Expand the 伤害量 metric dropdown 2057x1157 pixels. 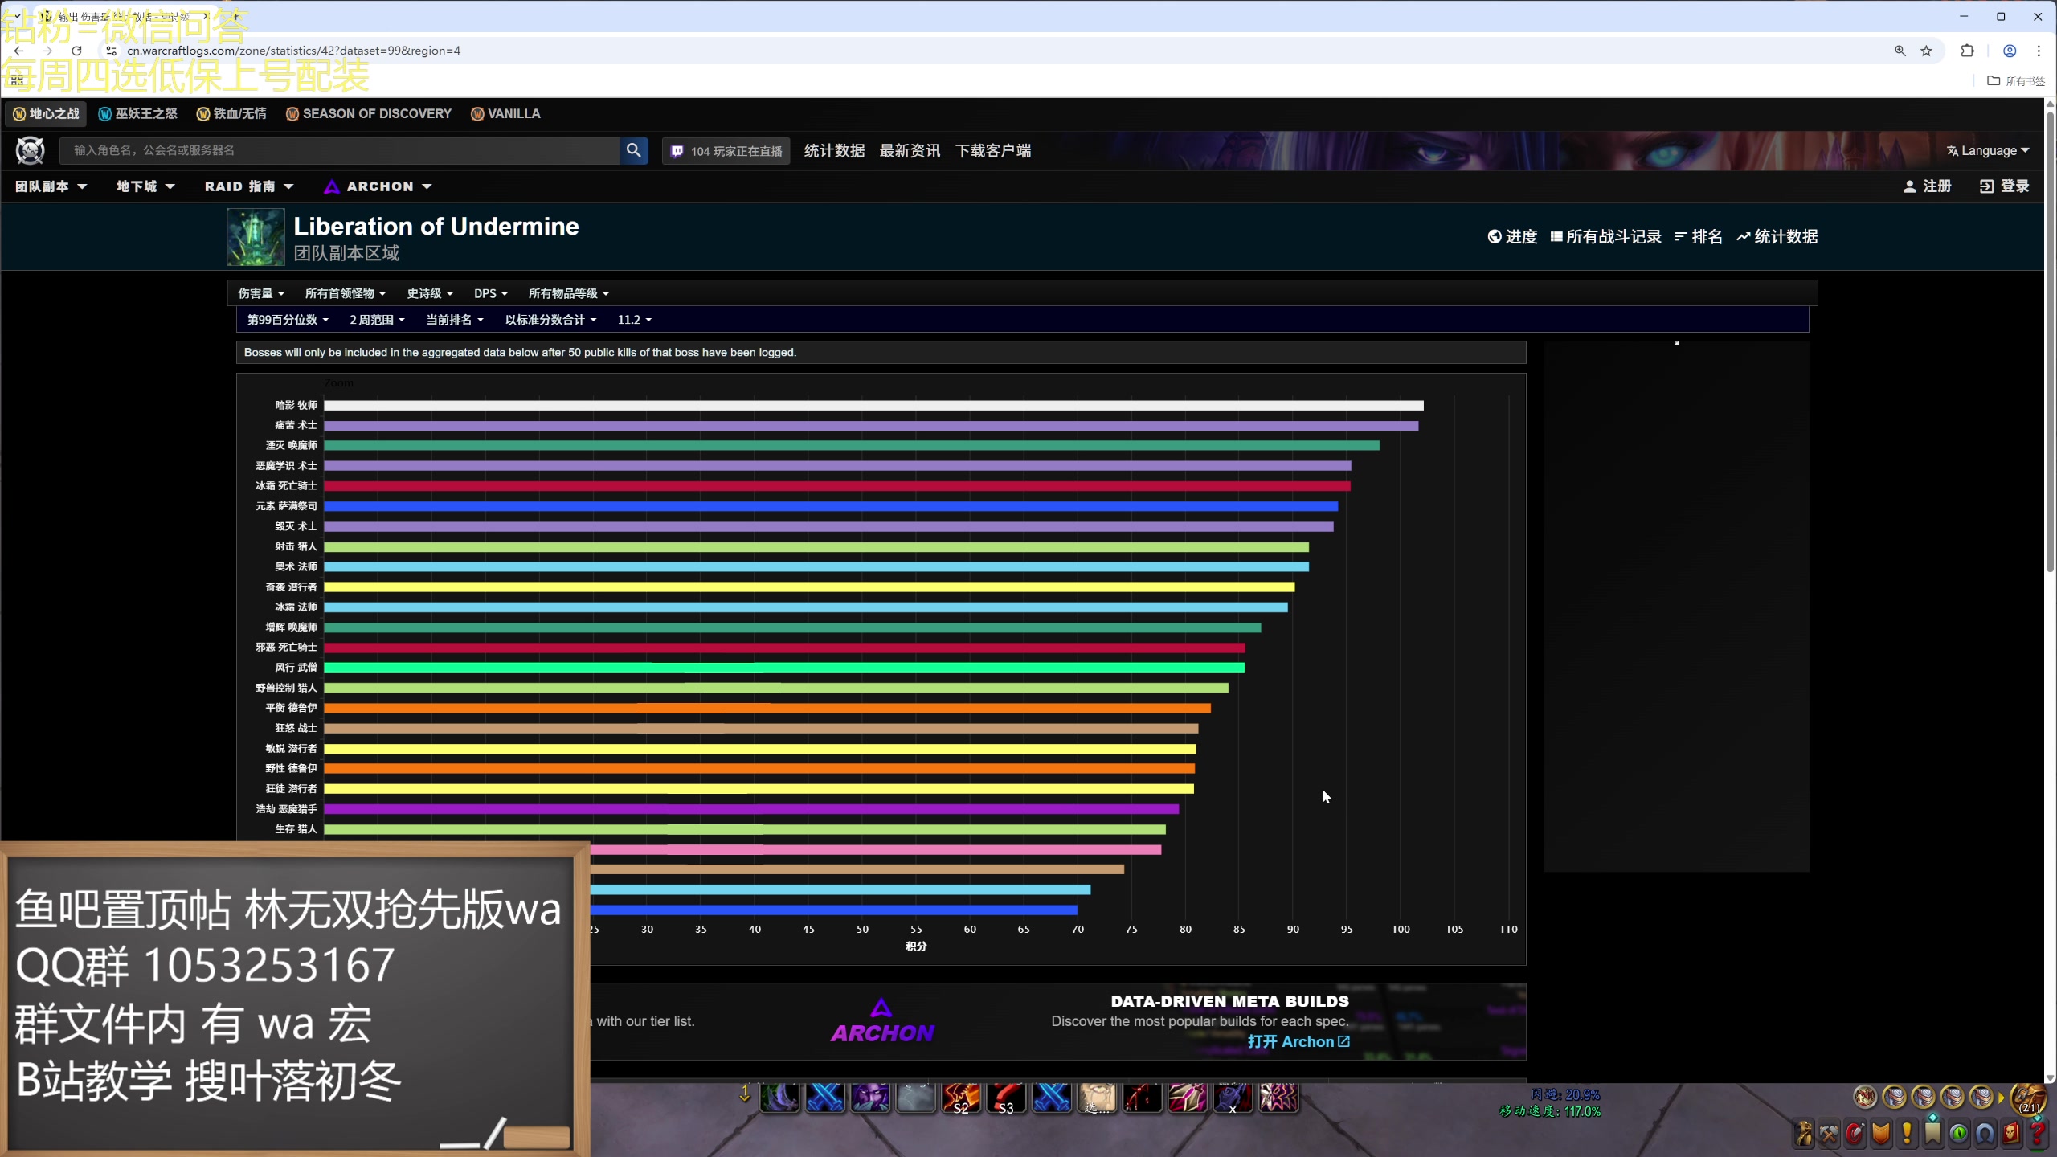pos(260,293)
